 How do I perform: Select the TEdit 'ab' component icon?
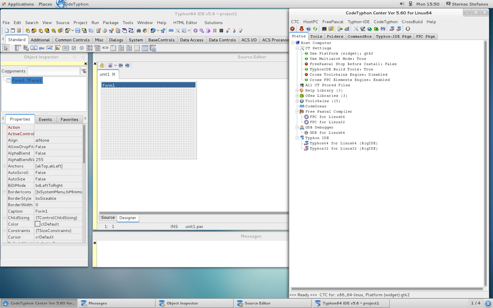[x=50, y=48]
